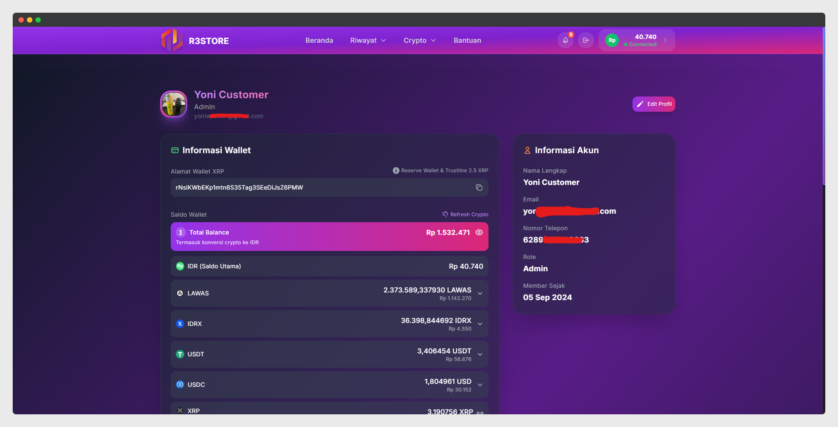Collapse the USDC balance row
This screenshot has height=427, width=838.
pos(480,385)
